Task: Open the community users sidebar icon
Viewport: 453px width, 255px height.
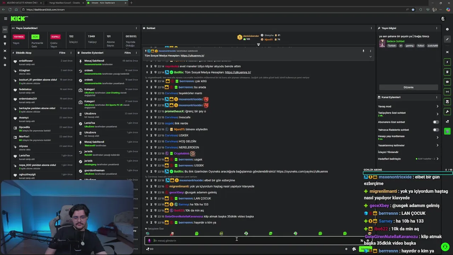Action: click(x=5, y=58)
